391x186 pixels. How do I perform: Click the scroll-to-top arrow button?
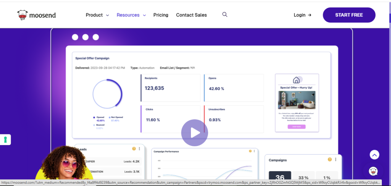(374, 155)
